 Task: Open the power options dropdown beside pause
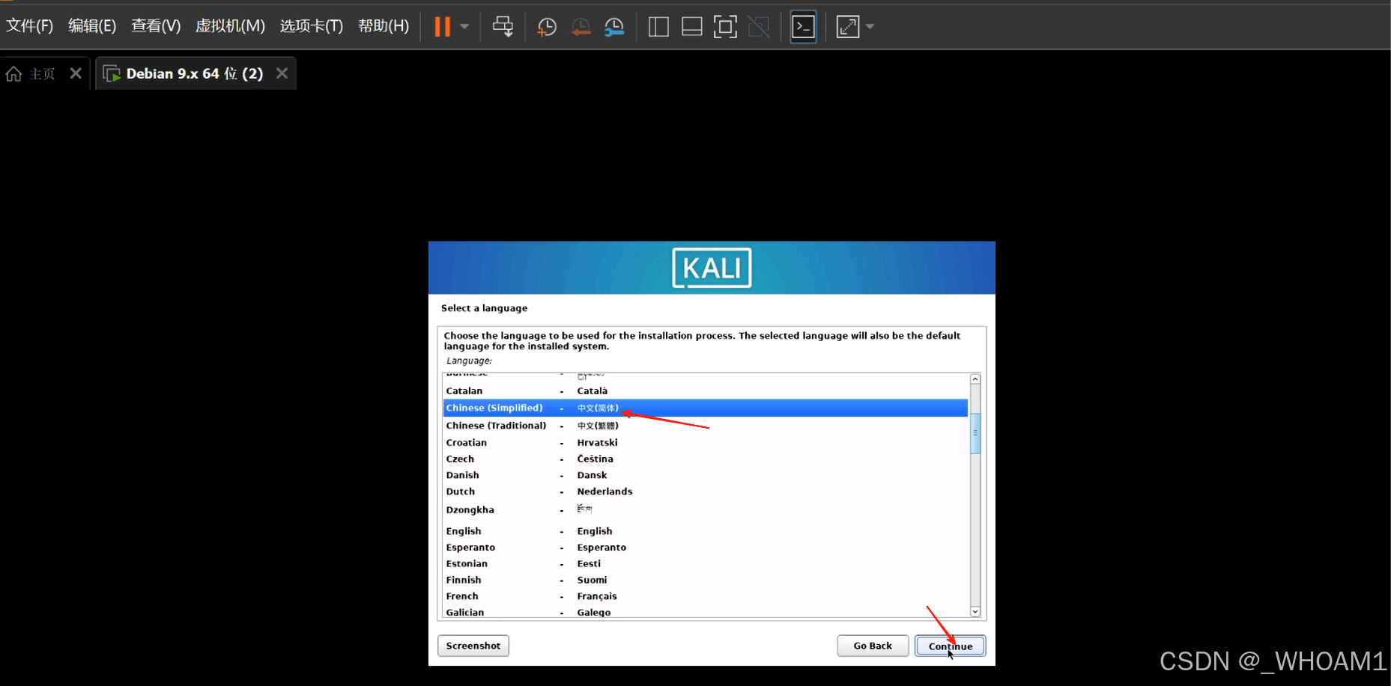464,27
